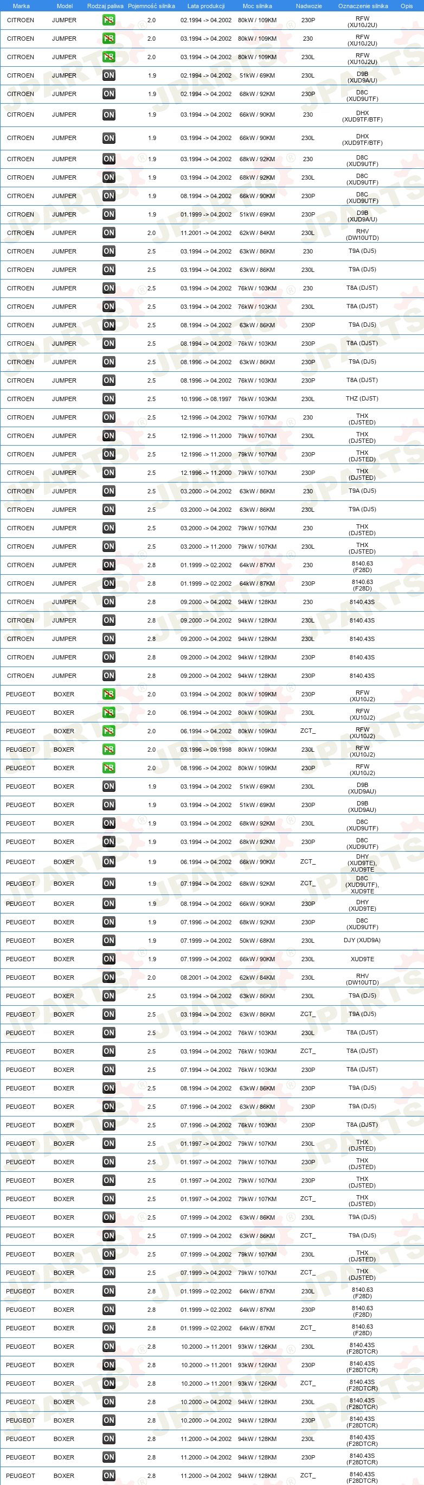The width and height of the screenshot is (424, 1485).
Task: Click ON icon in Citroen 2.8 64kW body 230 row
Action: tap(108, 565)
